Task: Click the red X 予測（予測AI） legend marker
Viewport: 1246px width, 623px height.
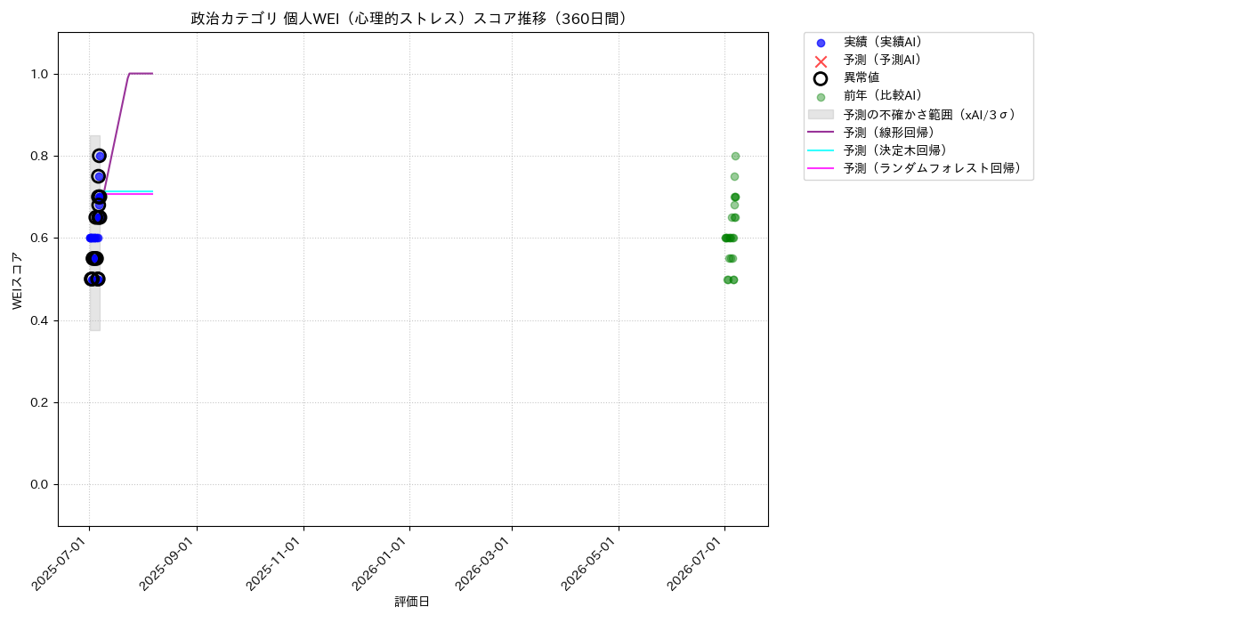Action: point(821,61)
